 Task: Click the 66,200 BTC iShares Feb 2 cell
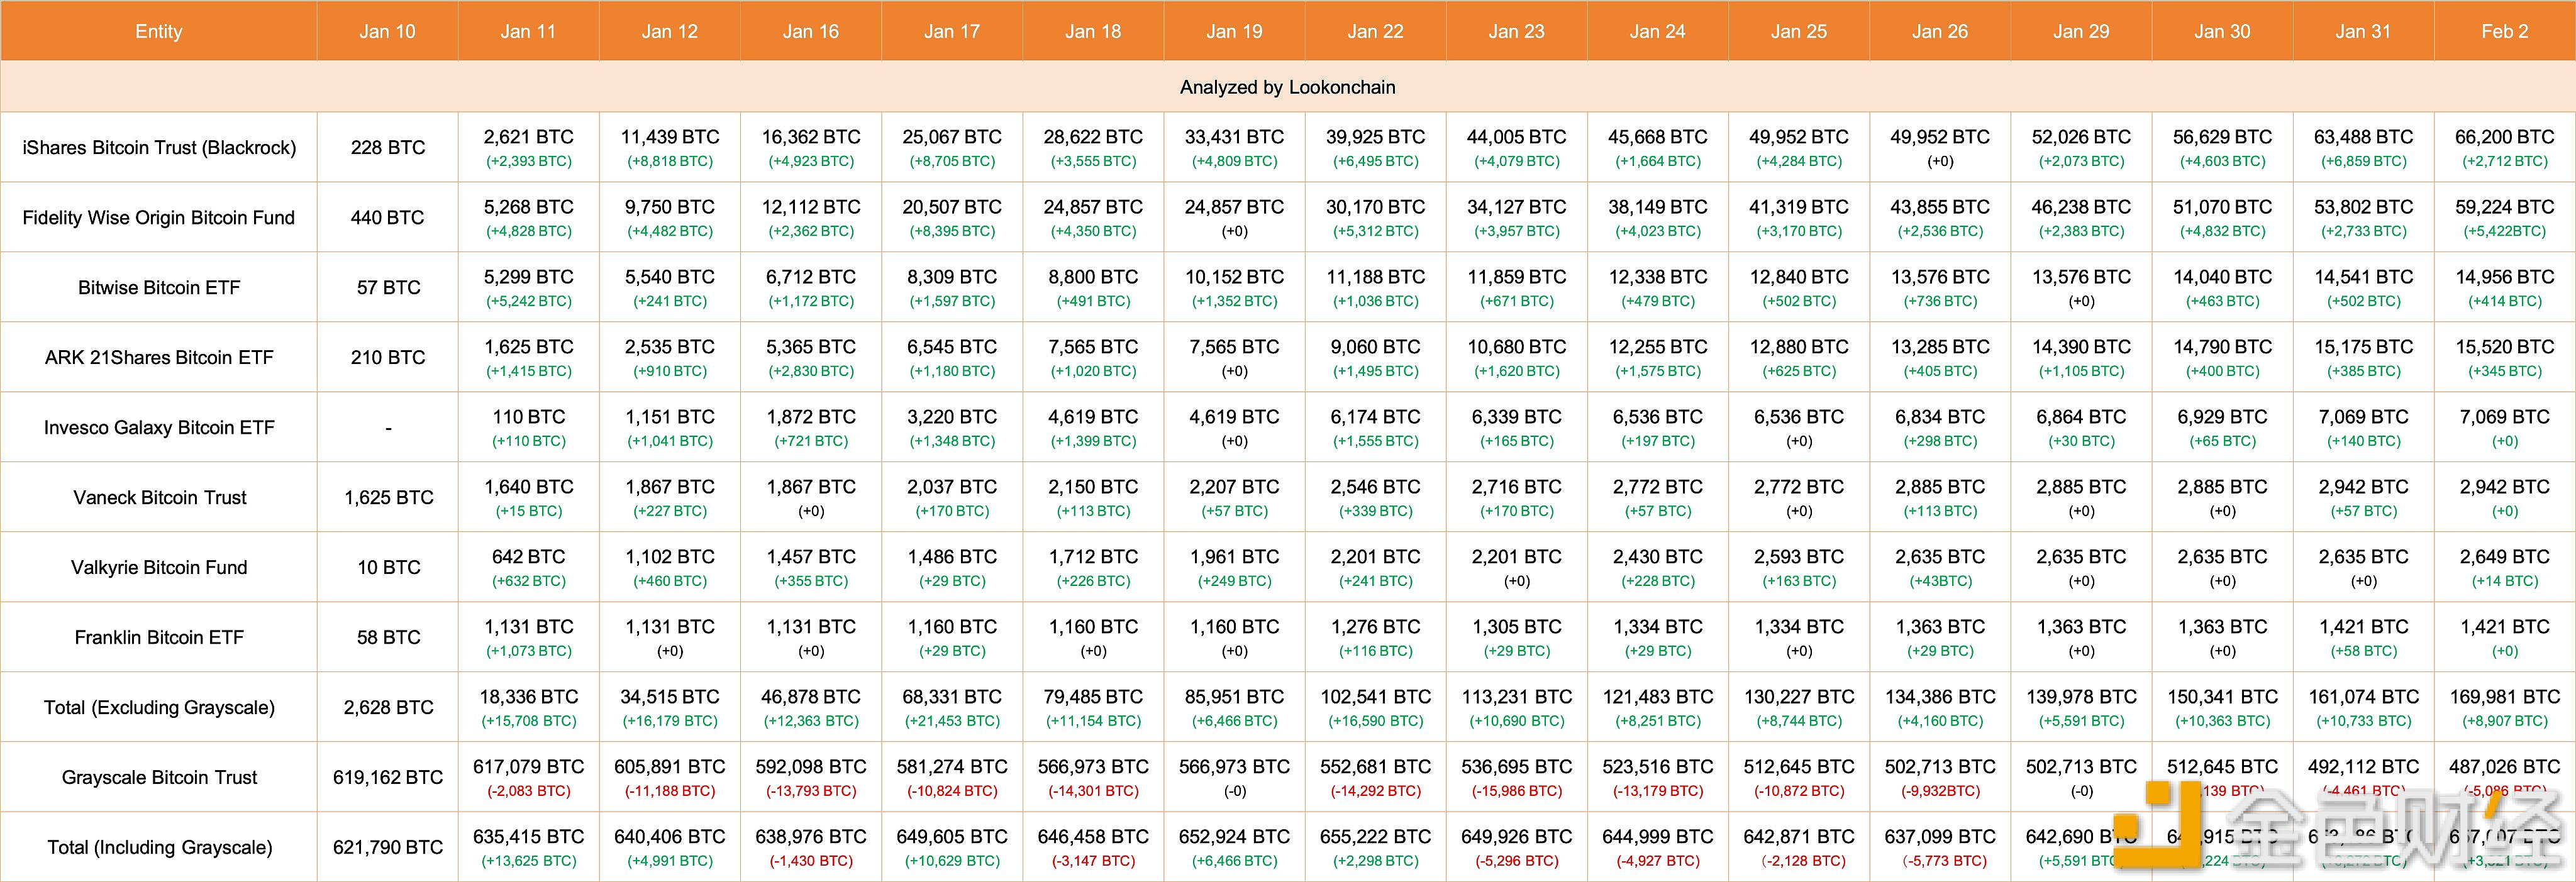[2505, 147]
